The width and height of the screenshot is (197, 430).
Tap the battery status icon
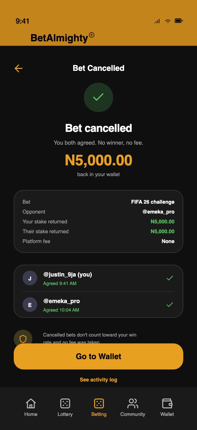tap(179, 21)
